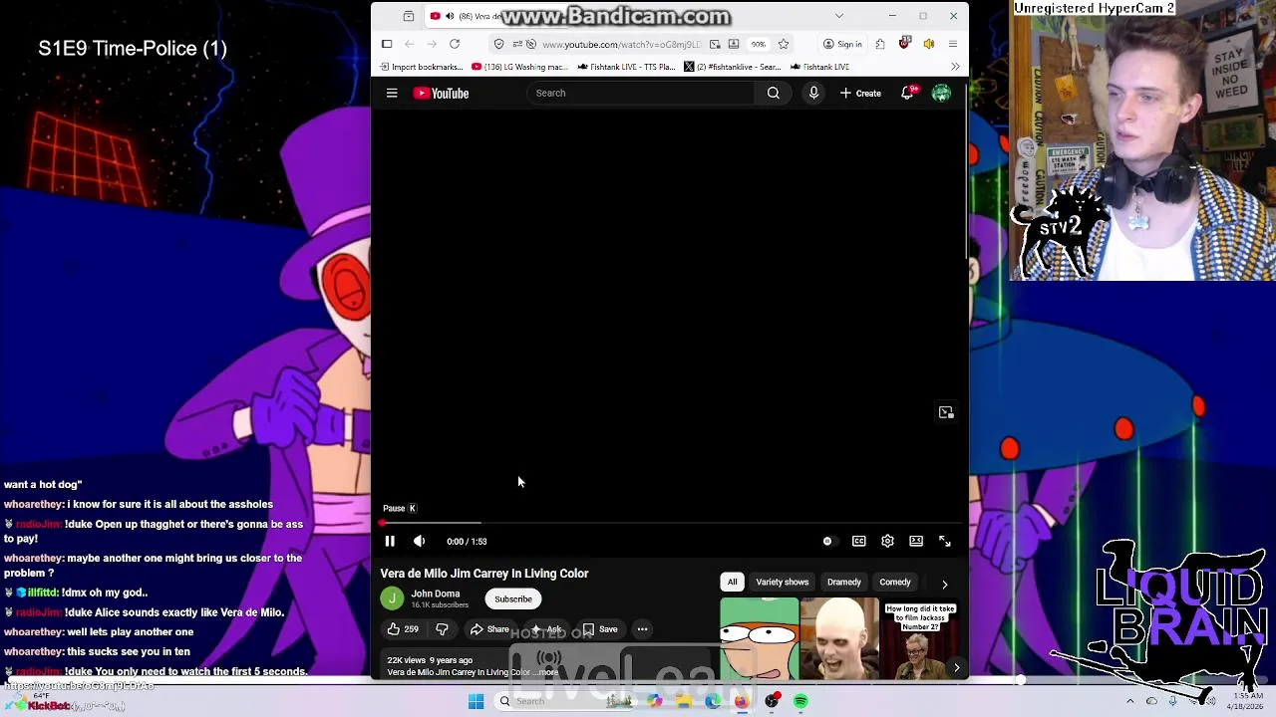Switch to theater mode
1276x717 pixels.
(916, 541)
